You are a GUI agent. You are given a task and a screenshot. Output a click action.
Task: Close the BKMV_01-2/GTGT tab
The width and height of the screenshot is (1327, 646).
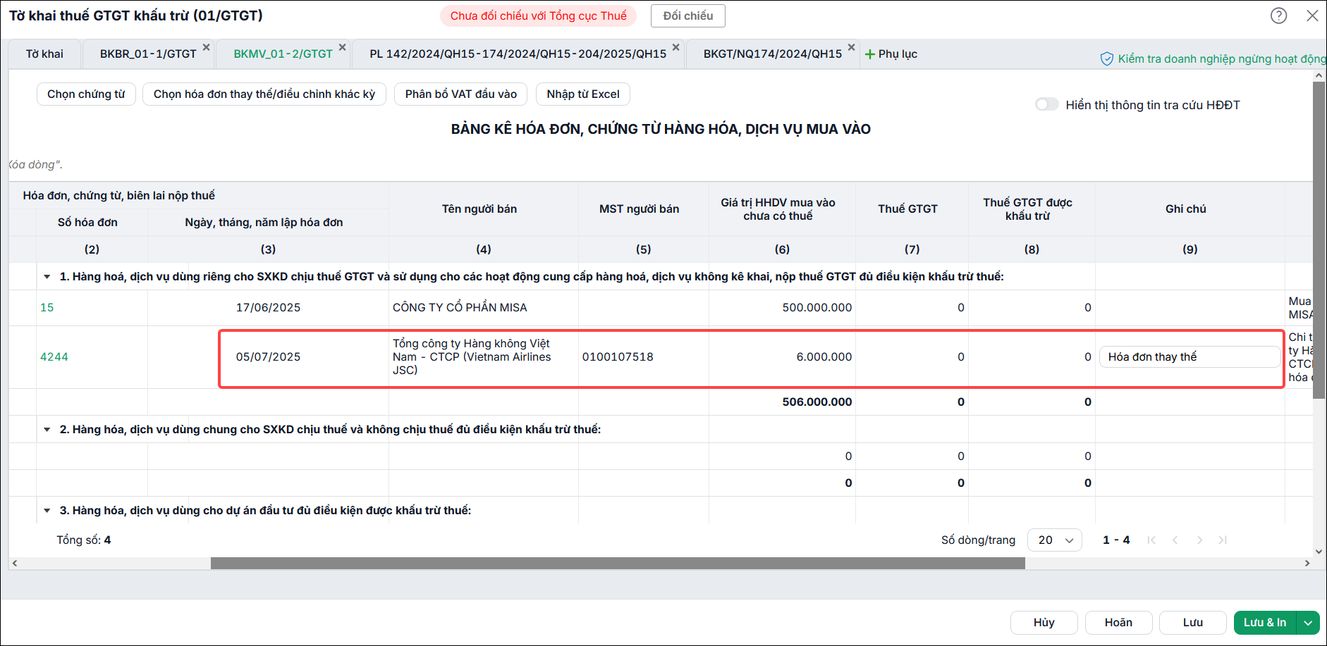coord(343,47)
